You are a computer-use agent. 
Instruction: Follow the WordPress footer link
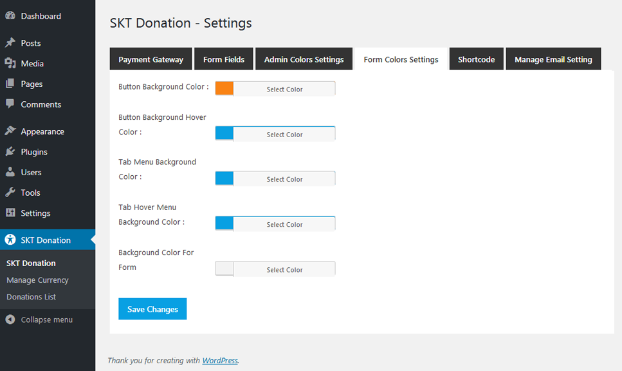(x=220, y=361)
